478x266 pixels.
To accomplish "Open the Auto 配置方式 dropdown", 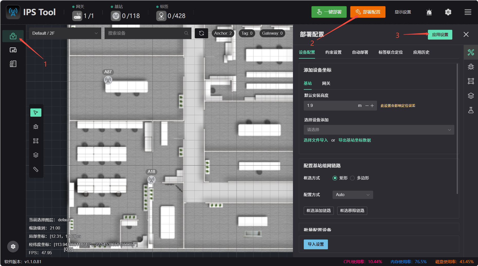I will [353, 195].
